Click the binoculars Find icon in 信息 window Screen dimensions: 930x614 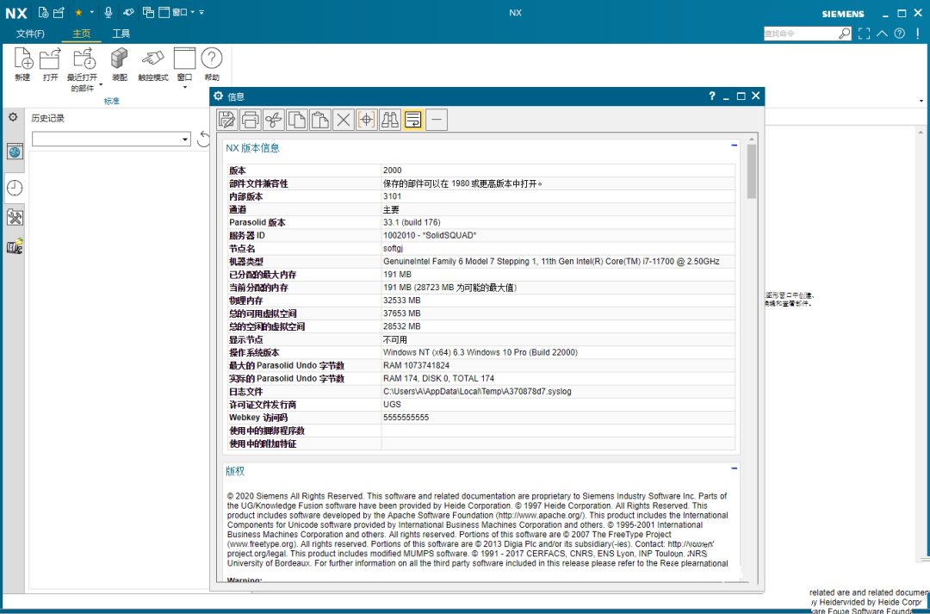point(390,120)
